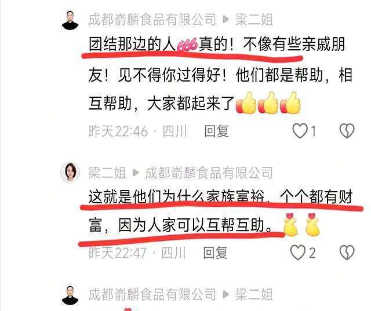Select the 这就是他们为什么家族富裕 comment text
The width and height of the screenshot is (371, 311).
[x=220, y=211]
